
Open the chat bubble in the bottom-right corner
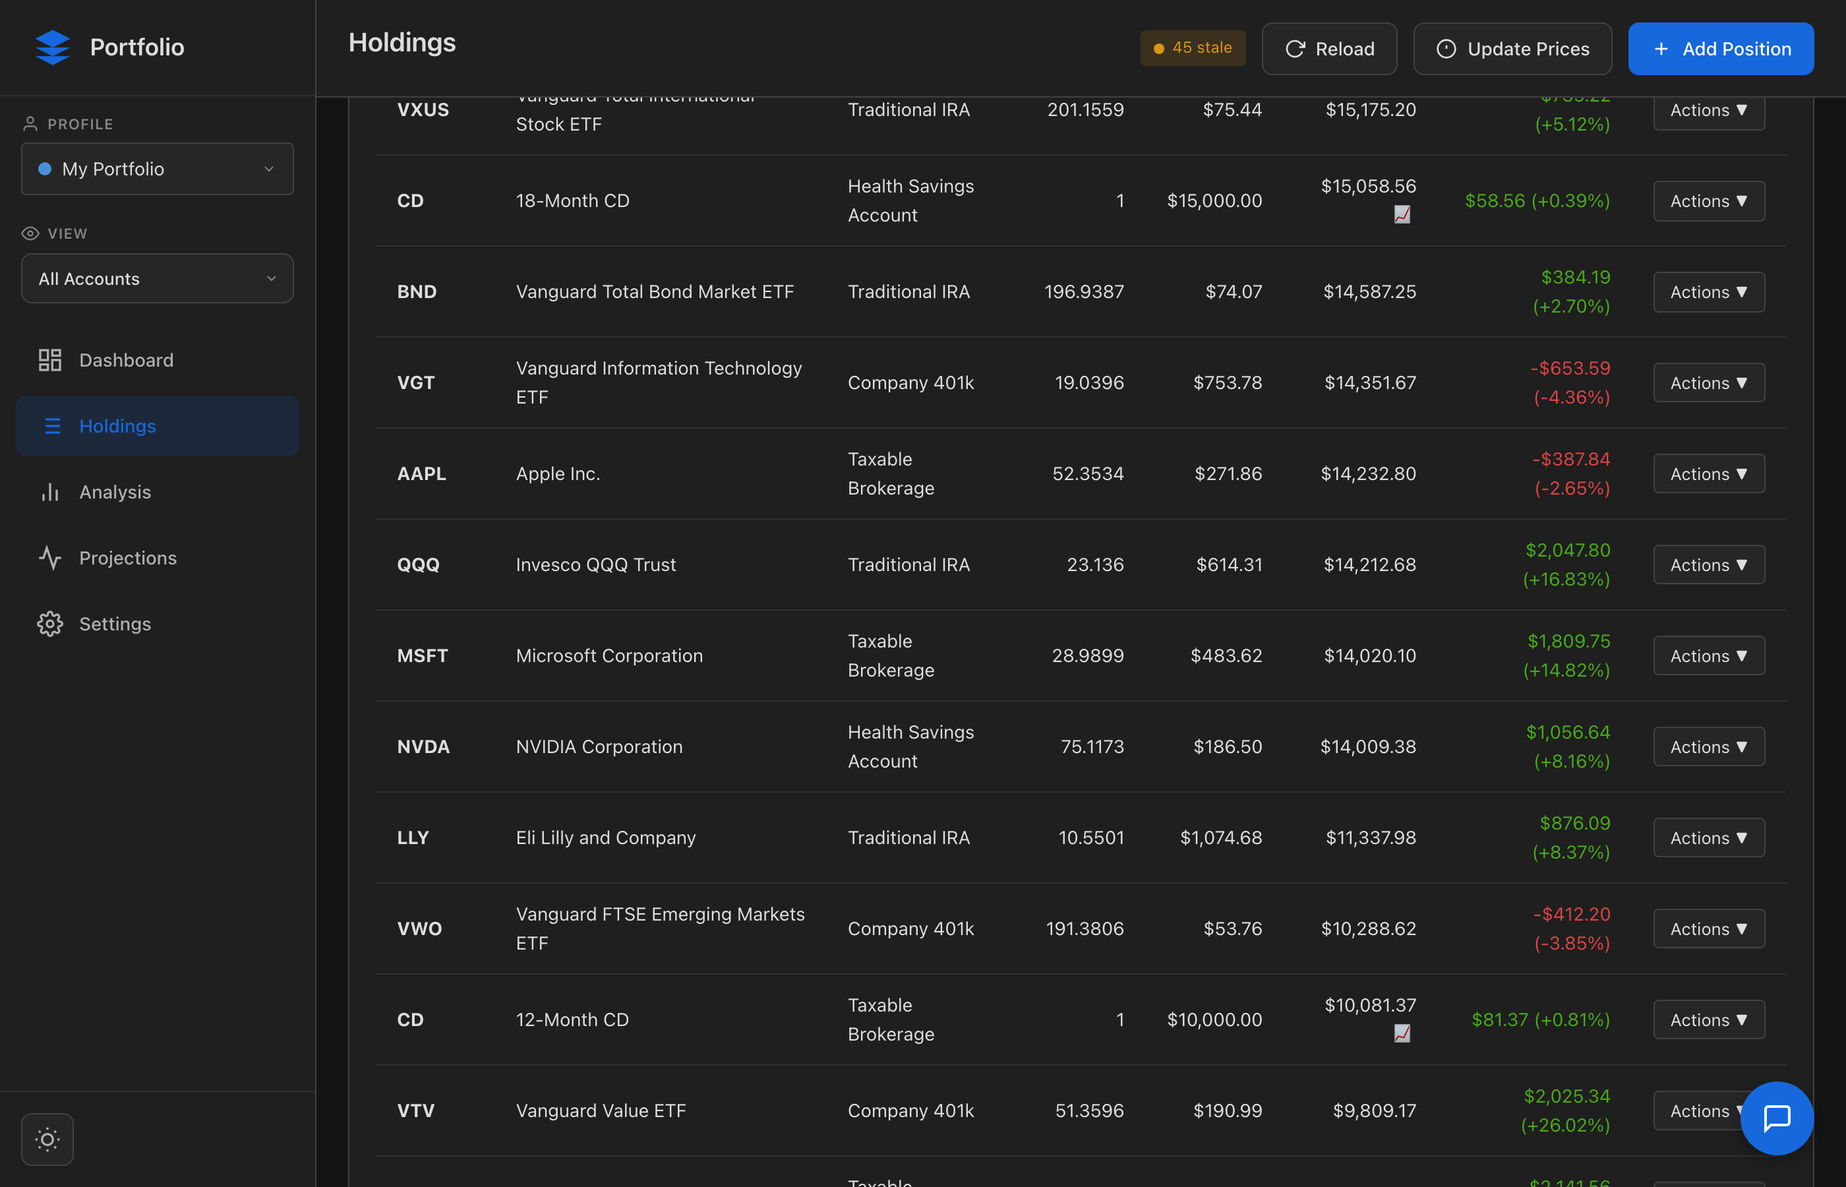coord(1777,1118)
